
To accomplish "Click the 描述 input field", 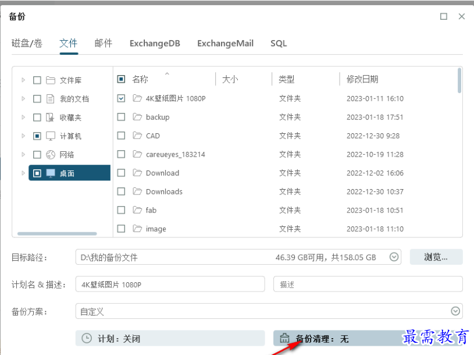I will (x=368, y=284).
